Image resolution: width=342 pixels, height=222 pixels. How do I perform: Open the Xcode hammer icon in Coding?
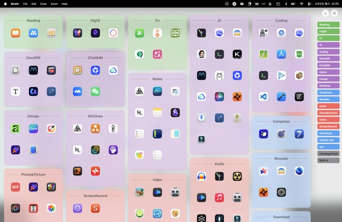(x=281, y=97)
